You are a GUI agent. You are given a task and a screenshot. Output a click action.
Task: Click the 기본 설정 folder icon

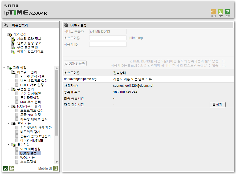(9, 34)
